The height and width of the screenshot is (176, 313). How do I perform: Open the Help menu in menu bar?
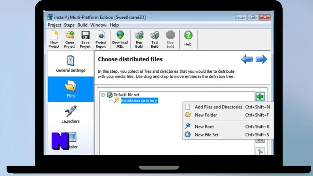(x=114, y=25)
